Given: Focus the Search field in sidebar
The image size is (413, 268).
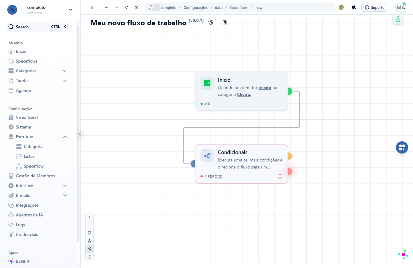Looking at the screenshot, I should (x=38, y=27).
